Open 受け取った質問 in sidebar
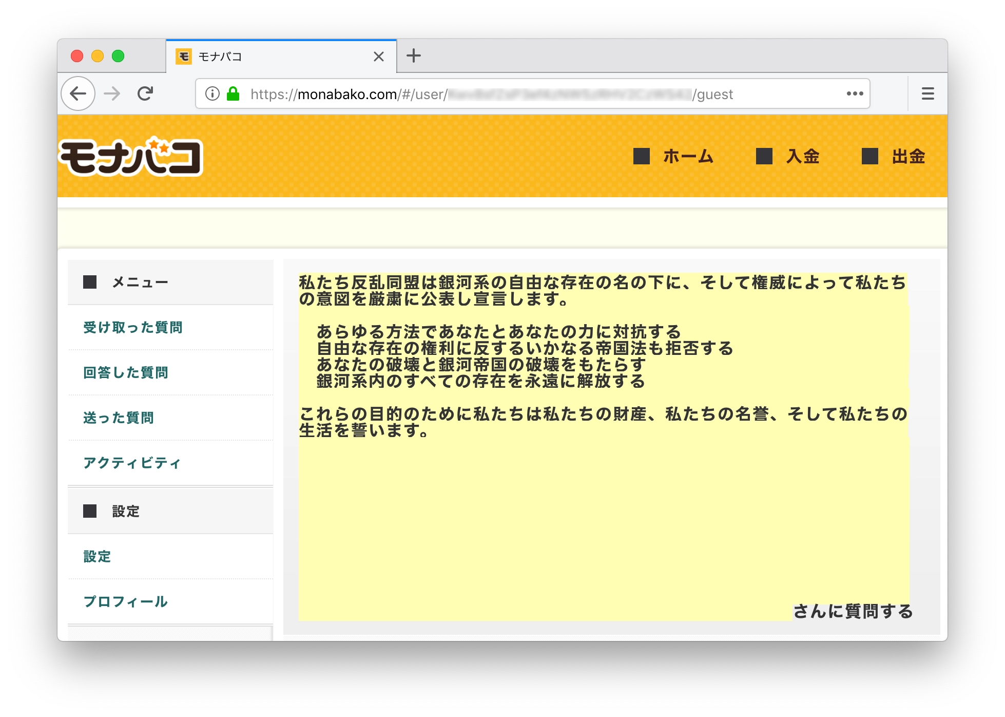 pyautogui.click(x=133, y=328)
